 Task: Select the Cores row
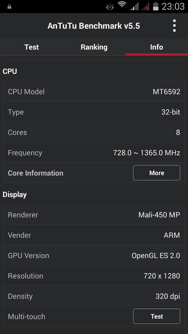click(x=94, y=132)
